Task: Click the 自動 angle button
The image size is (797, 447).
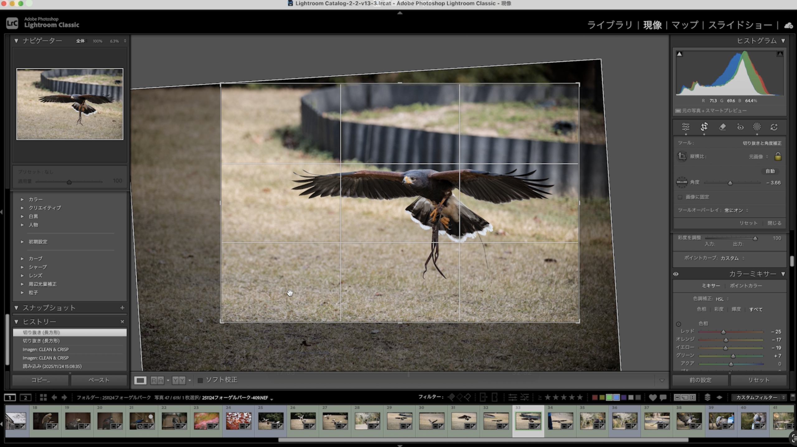Action: [x=770, y=171]
